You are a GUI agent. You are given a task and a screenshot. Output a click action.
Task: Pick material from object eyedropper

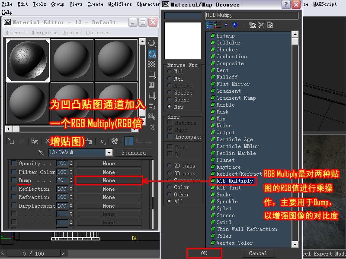click(41, 152)
